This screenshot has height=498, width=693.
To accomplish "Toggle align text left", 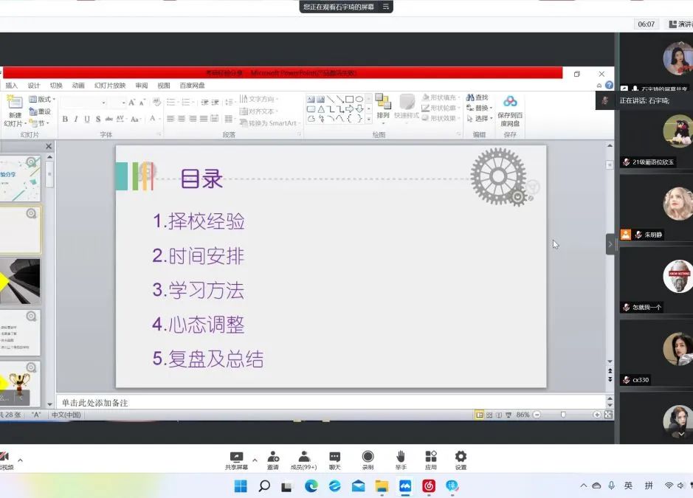I will click(170, 119).
